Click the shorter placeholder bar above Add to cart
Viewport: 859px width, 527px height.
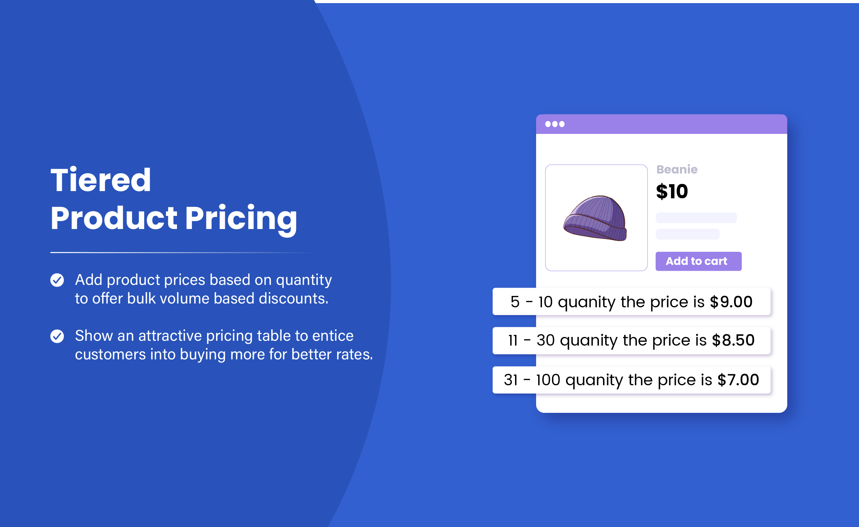click(x=688, y=234)
